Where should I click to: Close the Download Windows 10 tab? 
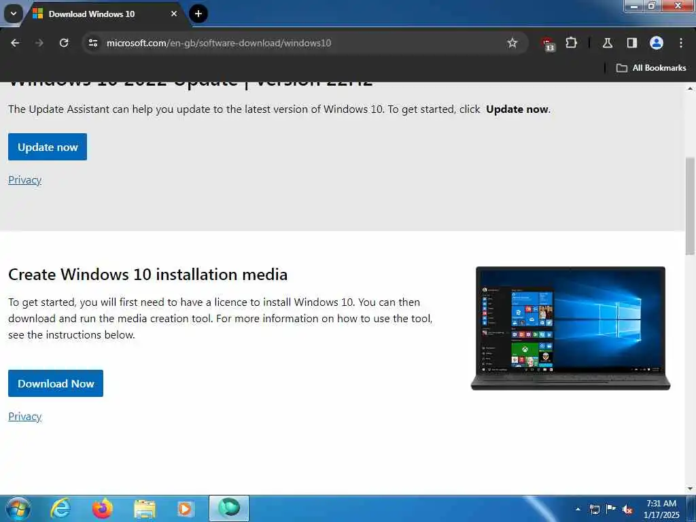point(174,14)
